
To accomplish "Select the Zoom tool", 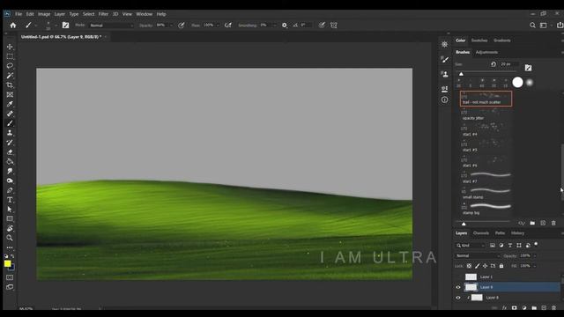I will point(10,238).
